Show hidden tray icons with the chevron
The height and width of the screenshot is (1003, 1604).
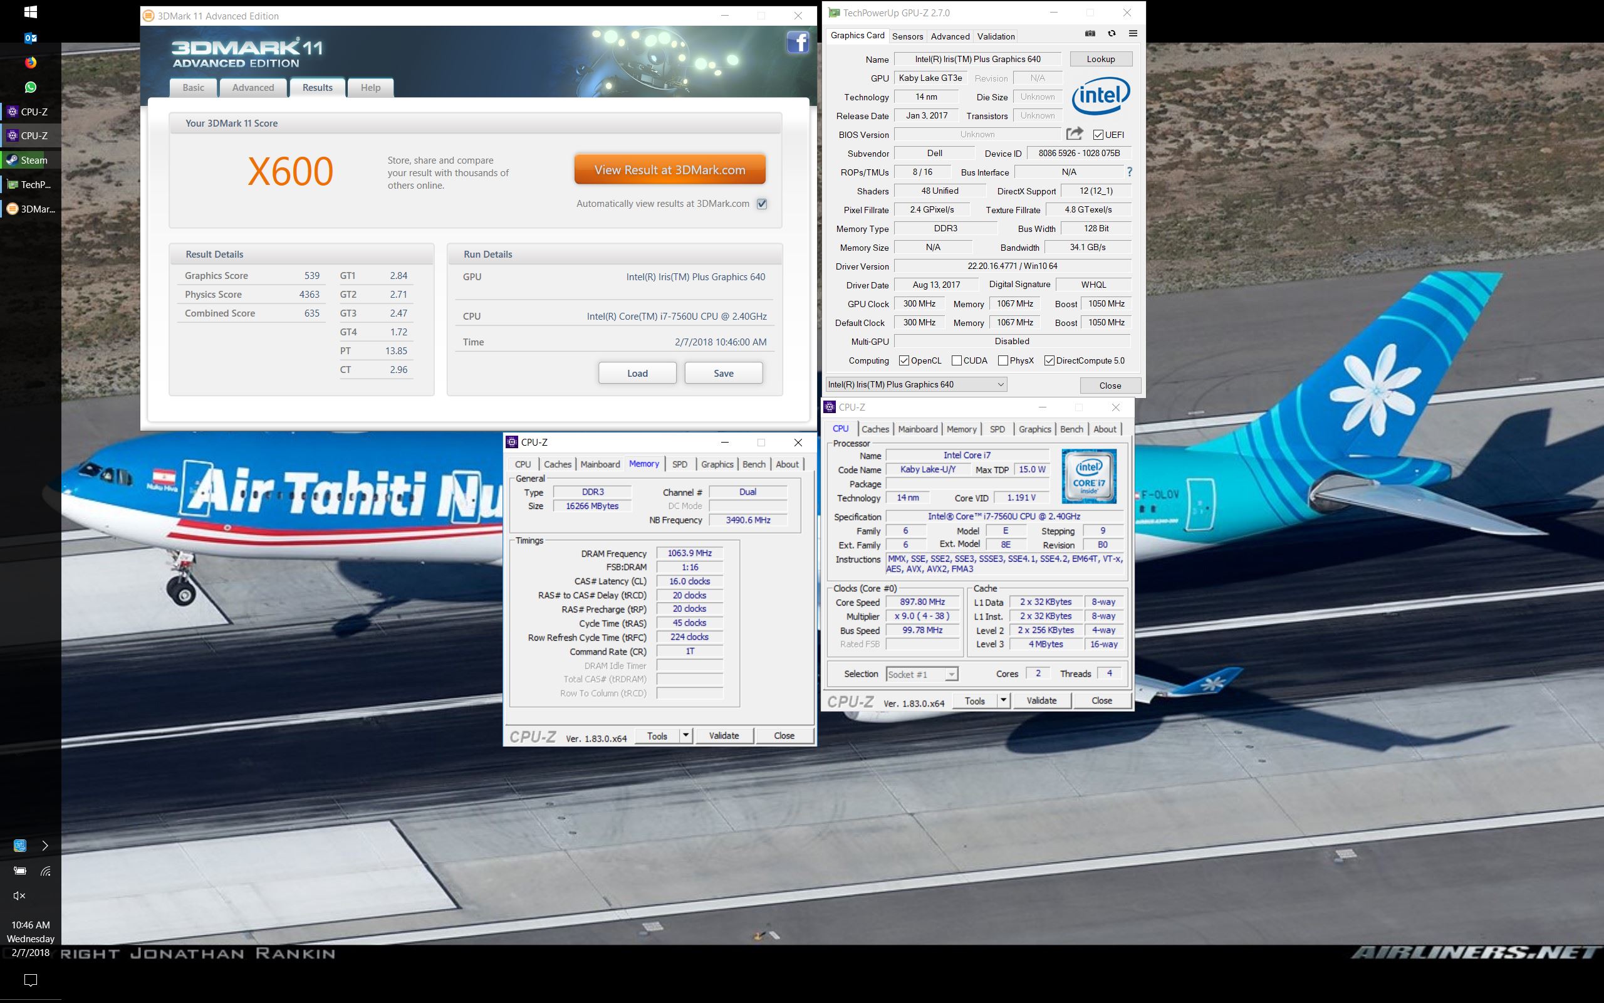[45, 845]
